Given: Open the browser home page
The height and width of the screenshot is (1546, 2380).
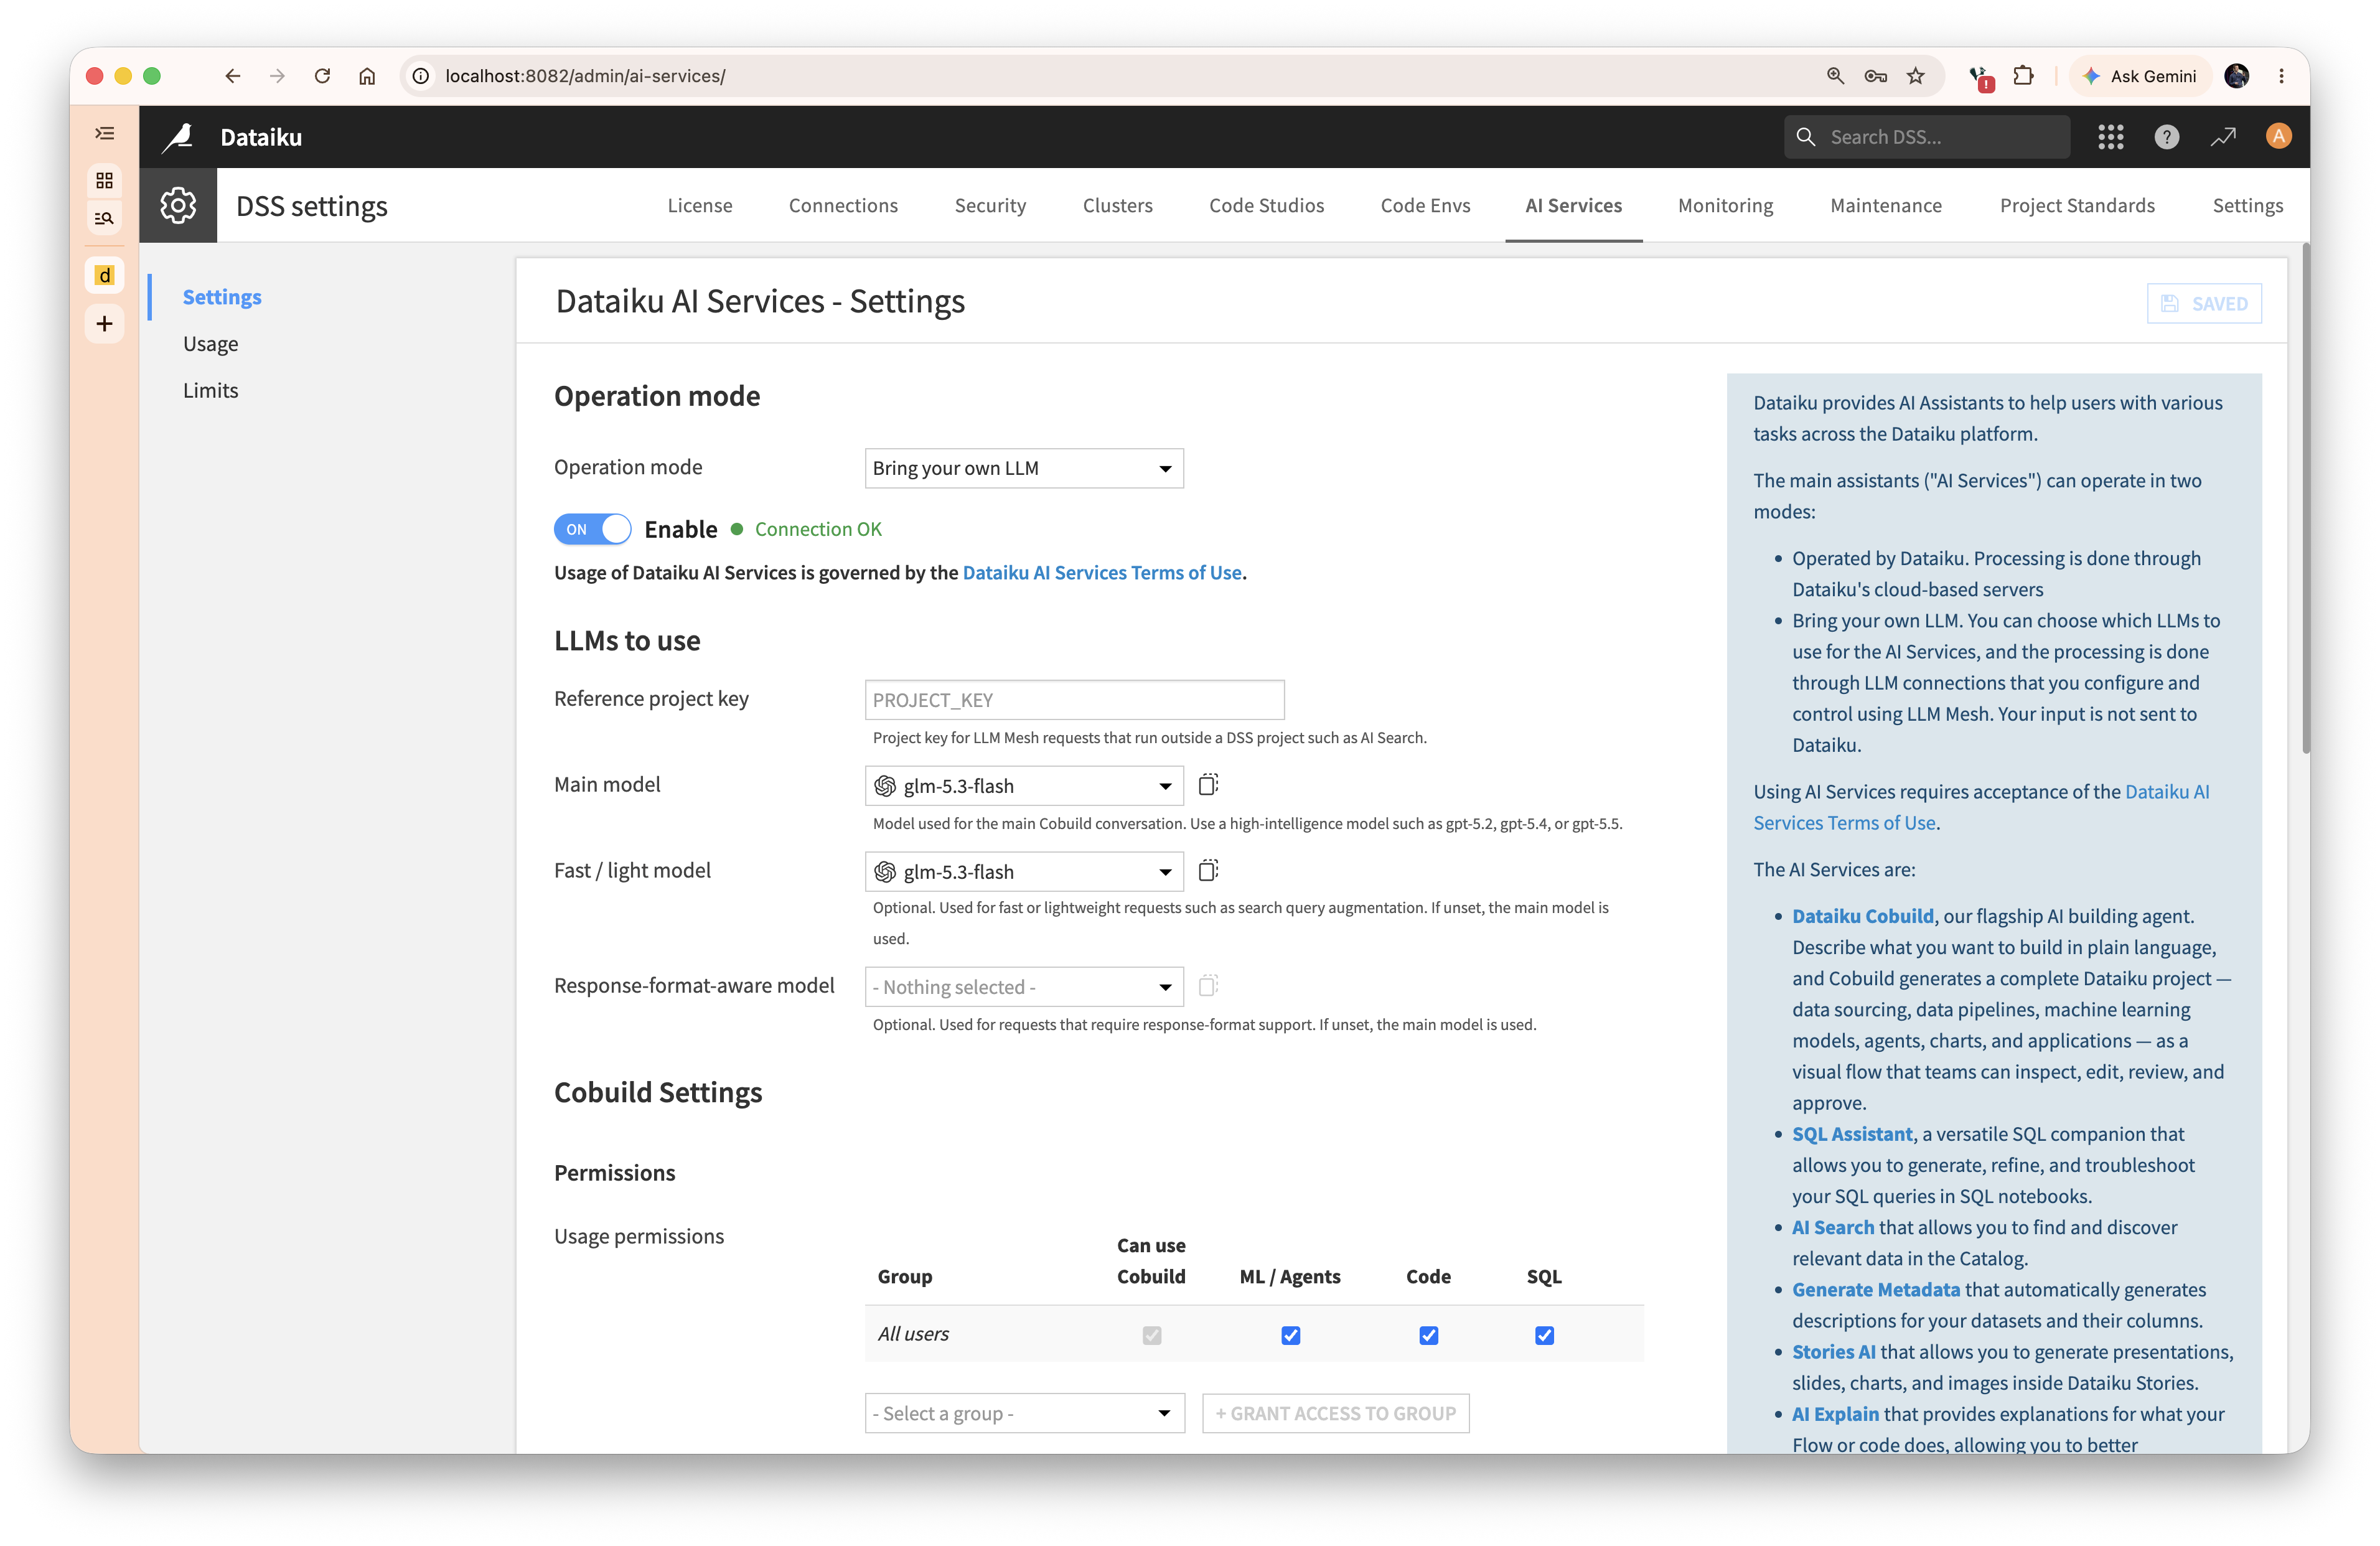Looking at the screenshot, I should coord(367,76).
